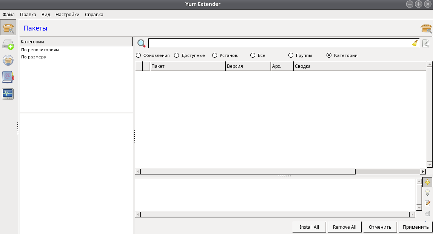Viewport: 433px width, 234px height.
Task: Show file list icon in info panel
Action: point(427,214)
